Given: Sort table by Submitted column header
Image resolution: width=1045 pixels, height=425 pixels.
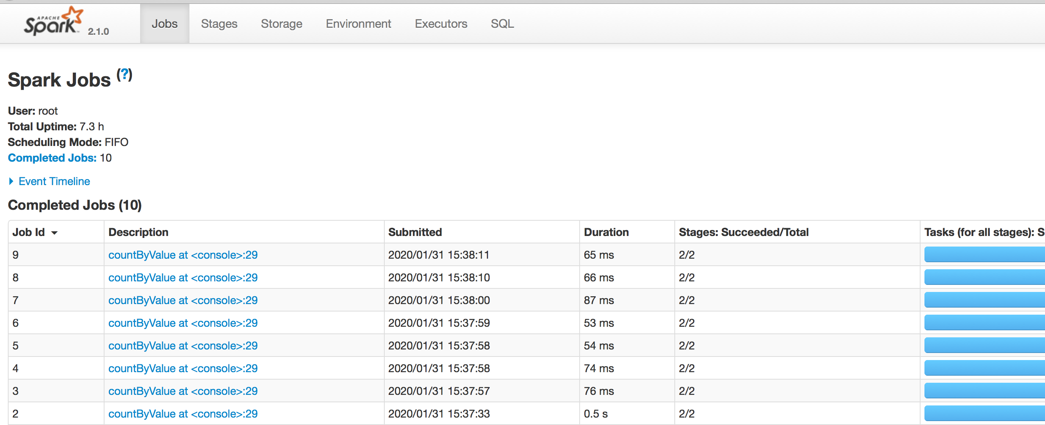Looking at the screenshot, I should 414,232.
